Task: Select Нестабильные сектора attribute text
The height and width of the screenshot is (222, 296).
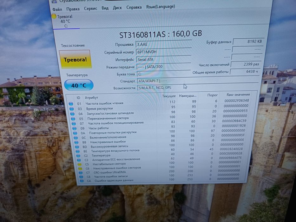Action: click(109, 164)
